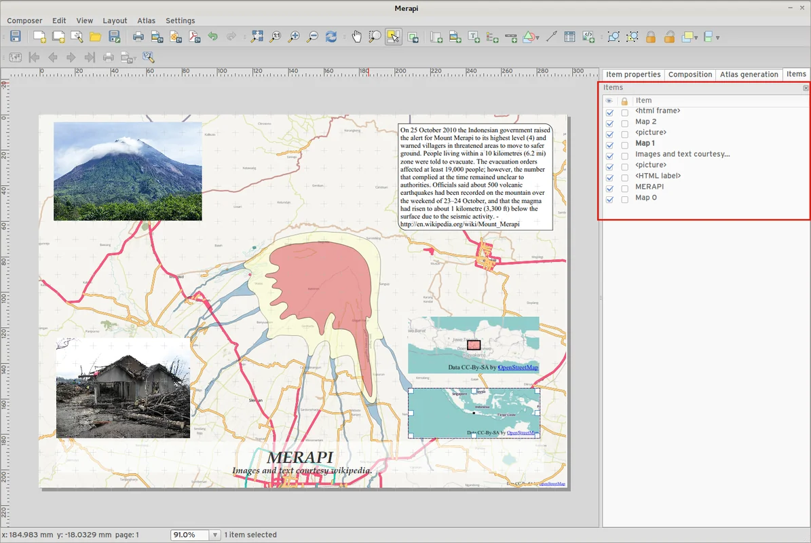Click the OpenStreetMap link on overview map
The image size is (811, 543).
coord(518,367)
